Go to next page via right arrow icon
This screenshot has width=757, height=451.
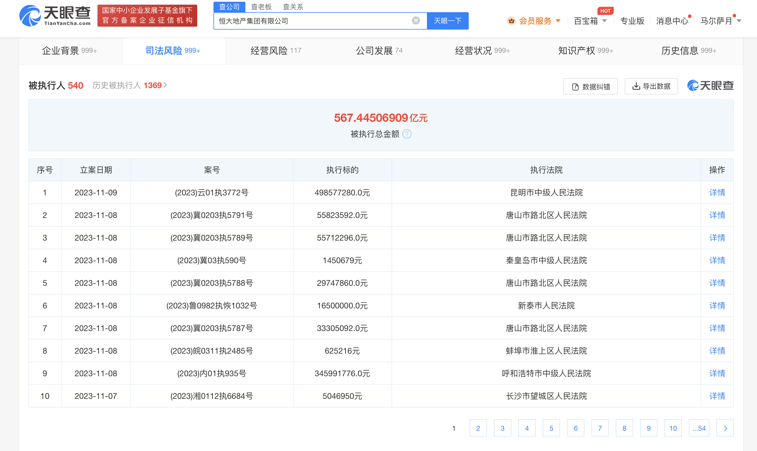pos(726,428)
